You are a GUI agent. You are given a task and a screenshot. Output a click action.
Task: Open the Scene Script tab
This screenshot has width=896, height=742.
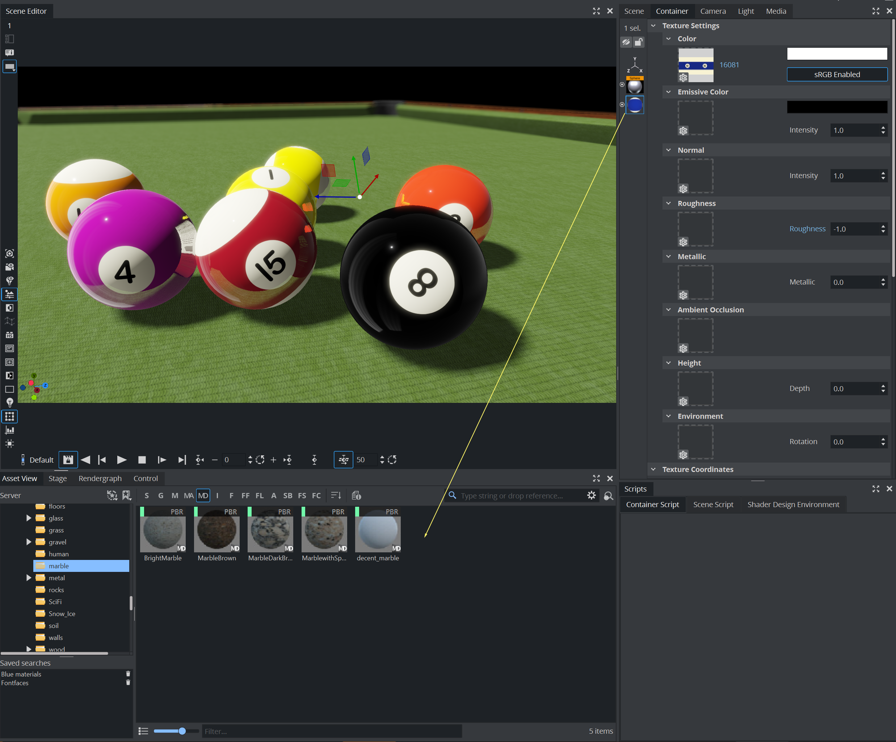[713, 504]
